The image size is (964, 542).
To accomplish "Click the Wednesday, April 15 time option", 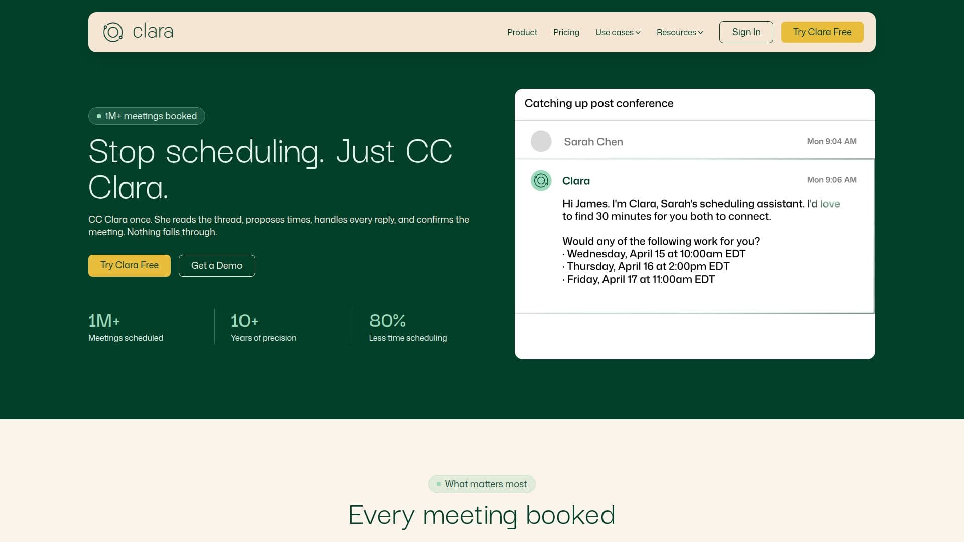I will [654, 254].
